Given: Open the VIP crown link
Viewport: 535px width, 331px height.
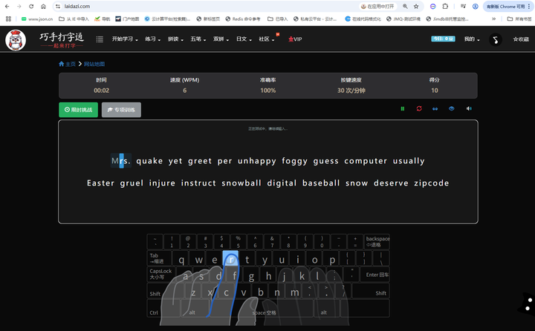Looking at the screenshot, I should click(295, 39).
